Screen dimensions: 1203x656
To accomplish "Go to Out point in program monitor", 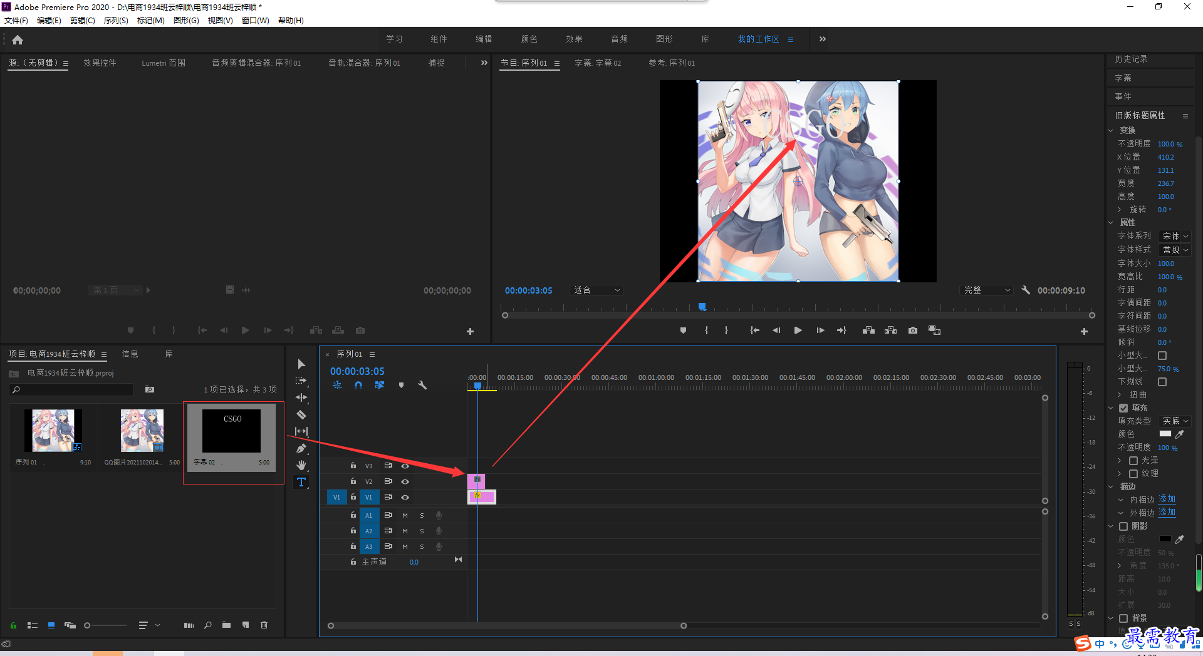I will (841, 331).
